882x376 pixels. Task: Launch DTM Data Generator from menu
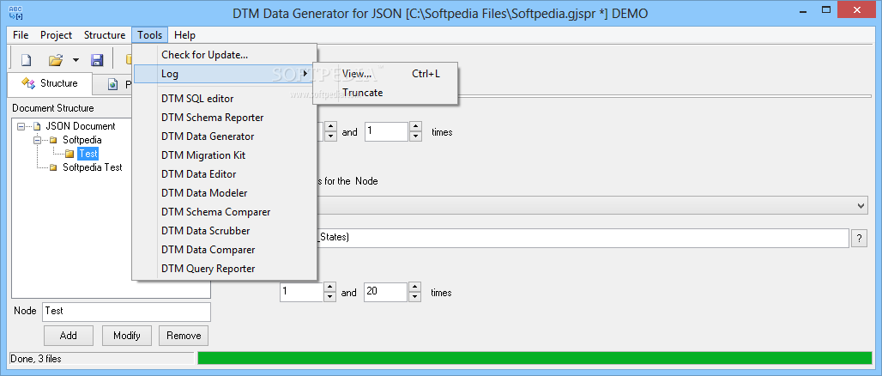224,136
